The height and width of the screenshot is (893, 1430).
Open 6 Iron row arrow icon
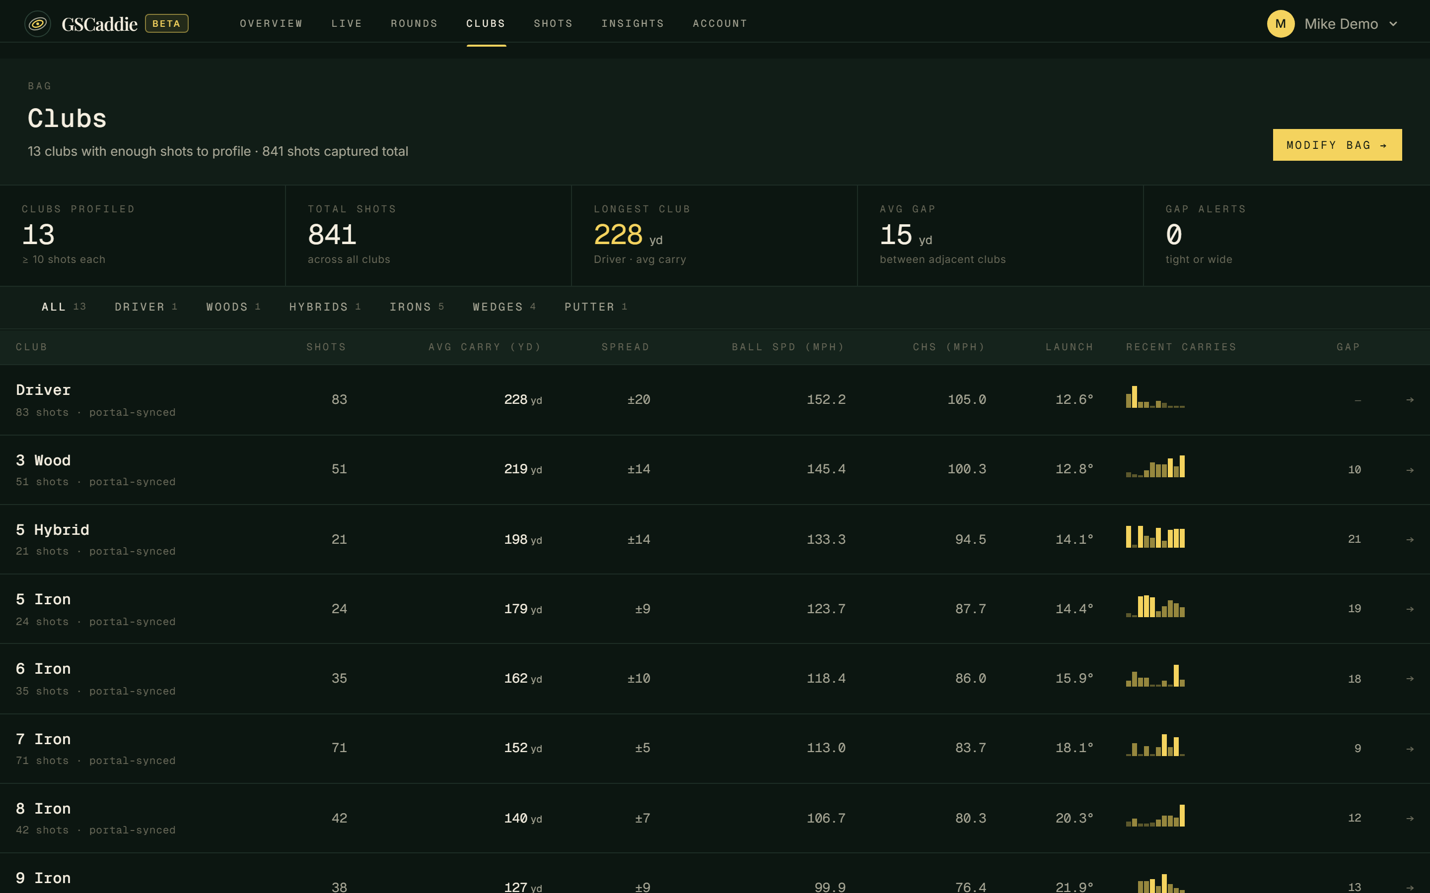coord(1410,679)
